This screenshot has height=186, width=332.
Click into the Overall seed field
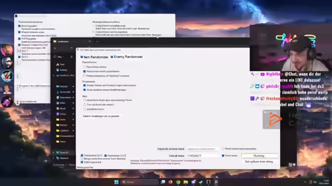click(x=203, y=156)
